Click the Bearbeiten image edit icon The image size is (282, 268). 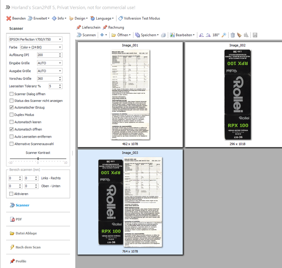pyautogui.click(x=172, y=35)
